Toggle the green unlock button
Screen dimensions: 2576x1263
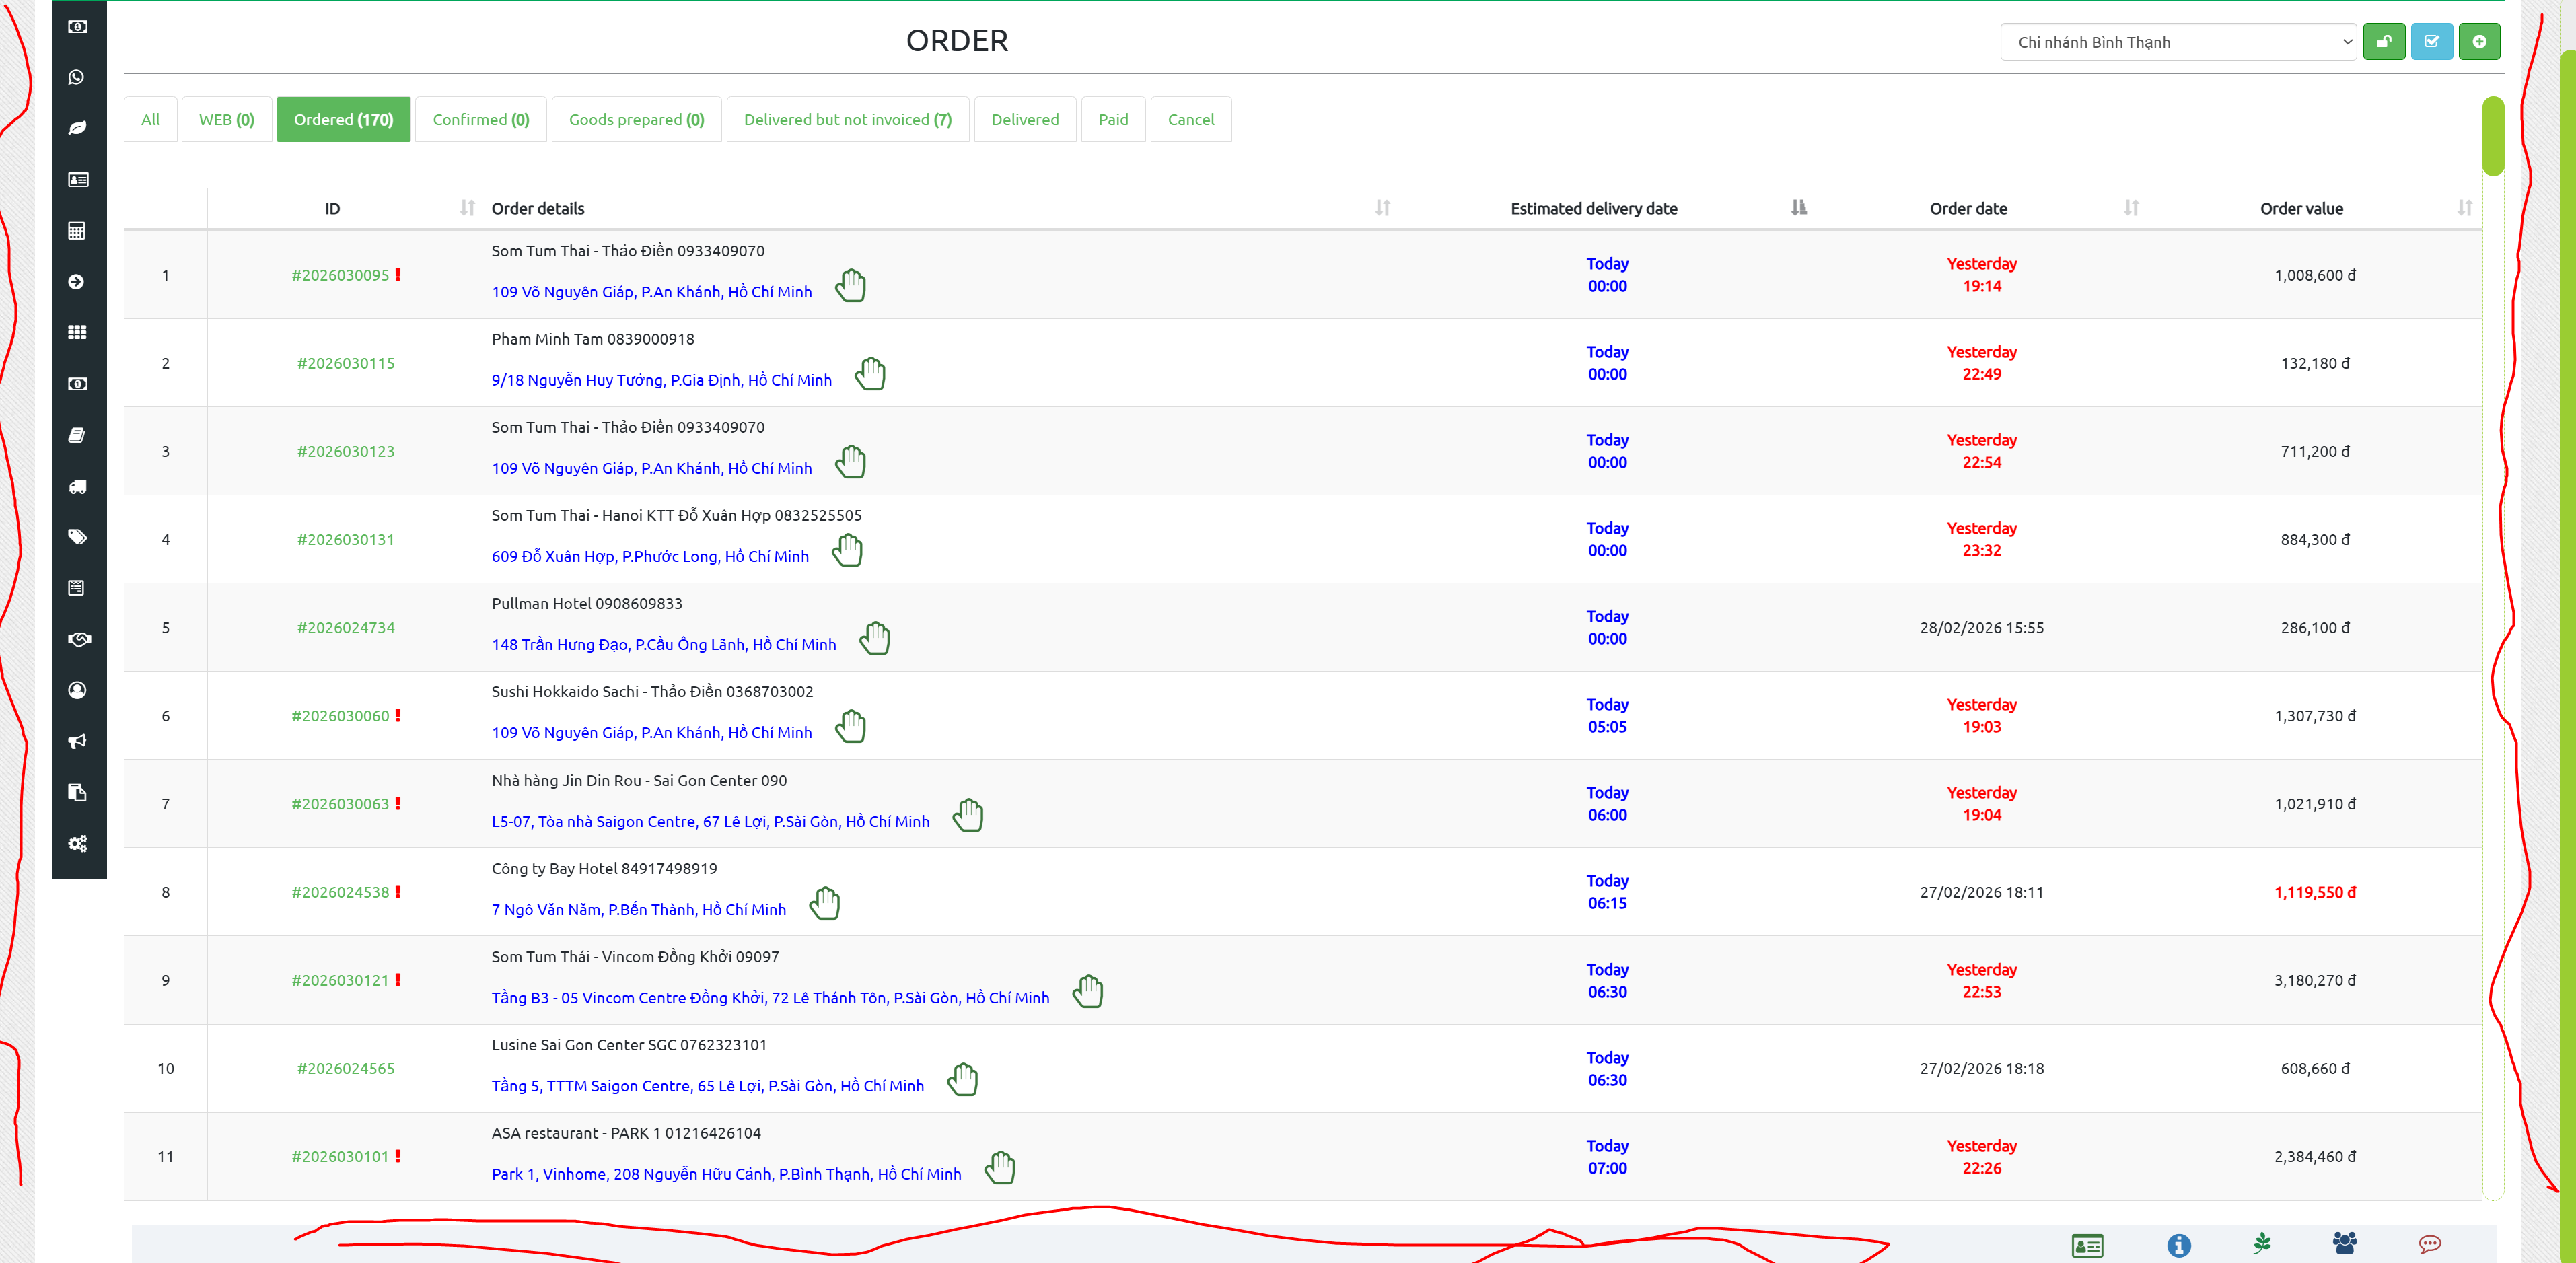[2383, 42]
